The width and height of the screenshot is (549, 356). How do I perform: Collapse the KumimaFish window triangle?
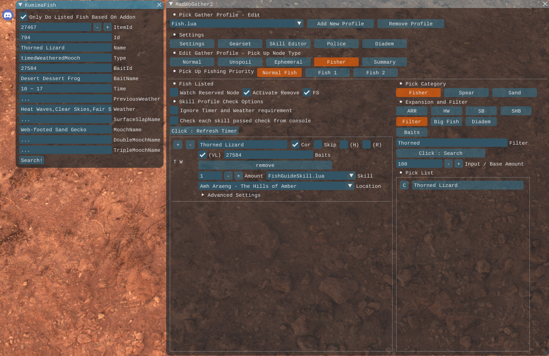click(20, 5)
